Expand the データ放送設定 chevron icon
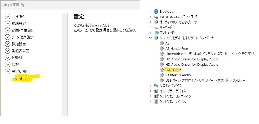 (8, 37)
